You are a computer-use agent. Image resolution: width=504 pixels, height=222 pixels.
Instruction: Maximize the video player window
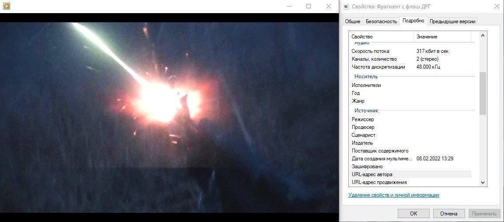[309, 6]
